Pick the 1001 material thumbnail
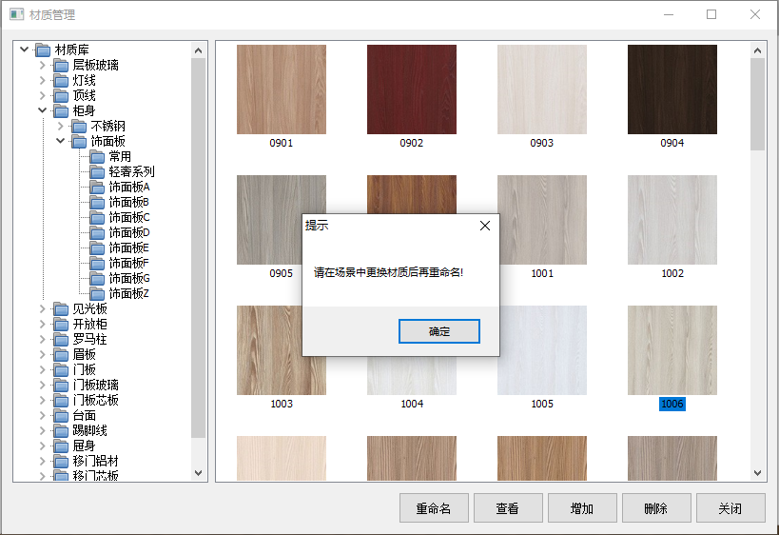This screenshot has height=535, width=779. coord(542,220)
